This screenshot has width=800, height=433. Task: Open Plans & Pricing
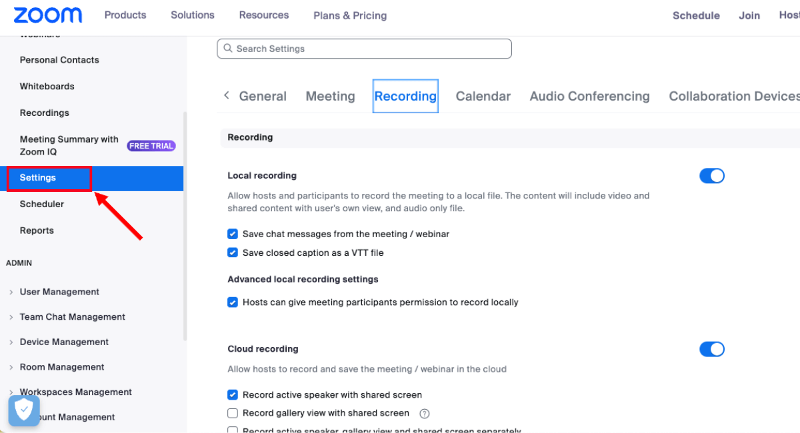click(x=350, y=15)
